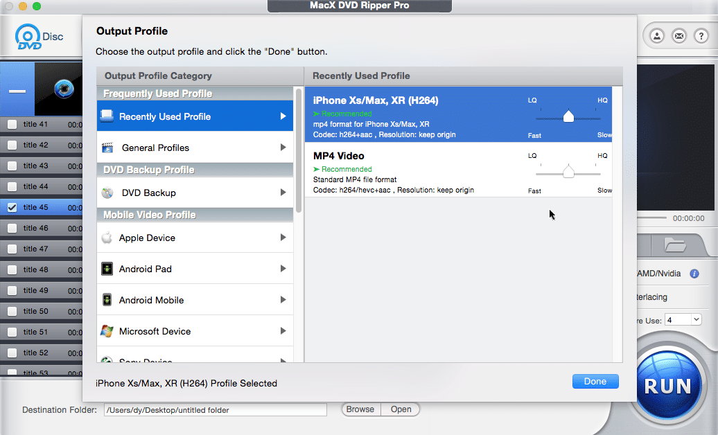This screenshot has width=718, height=435.
Task: Open the Android Mobile profile category
Action: 194,299
